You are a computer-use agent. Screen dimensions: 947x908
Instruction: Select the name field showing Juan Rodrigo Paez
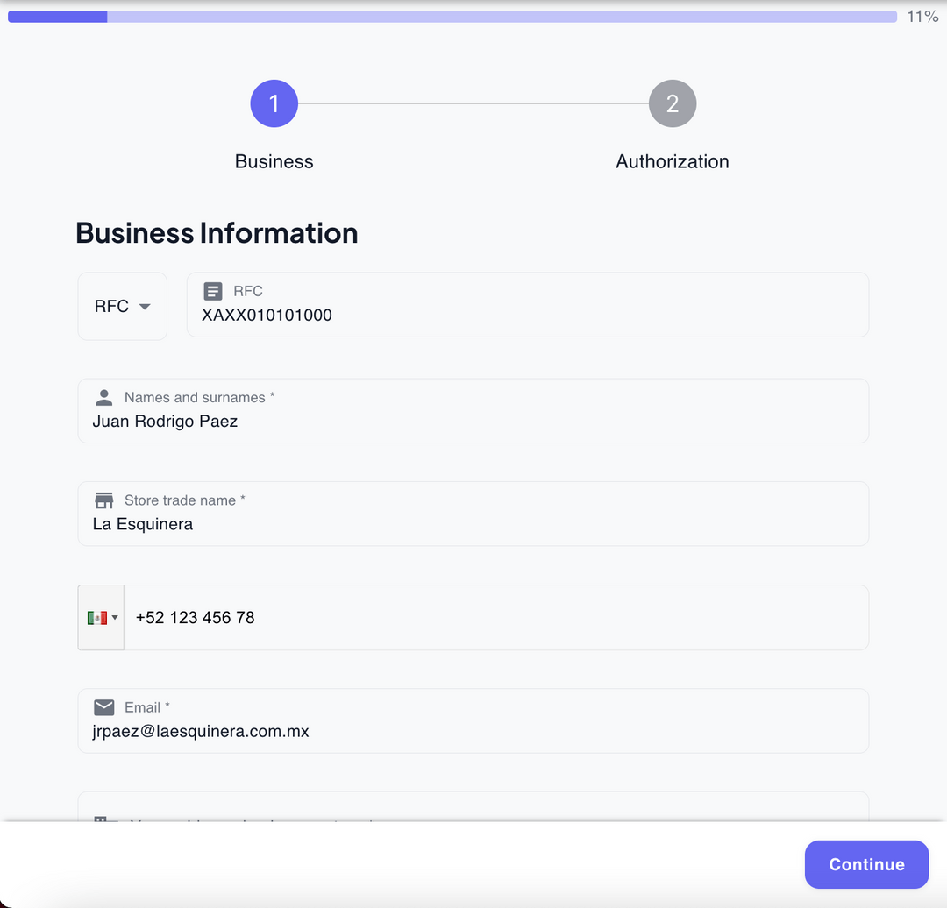click(473, 421)
